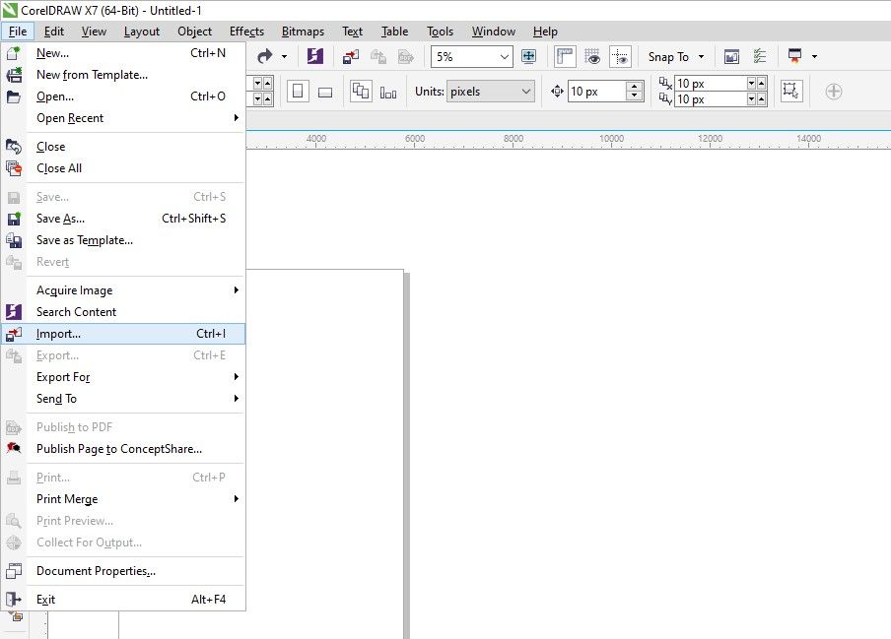This screenshot has height=639, width=891.
Task: Click the Options checklist toolbar icon
Action: point(760,56)
